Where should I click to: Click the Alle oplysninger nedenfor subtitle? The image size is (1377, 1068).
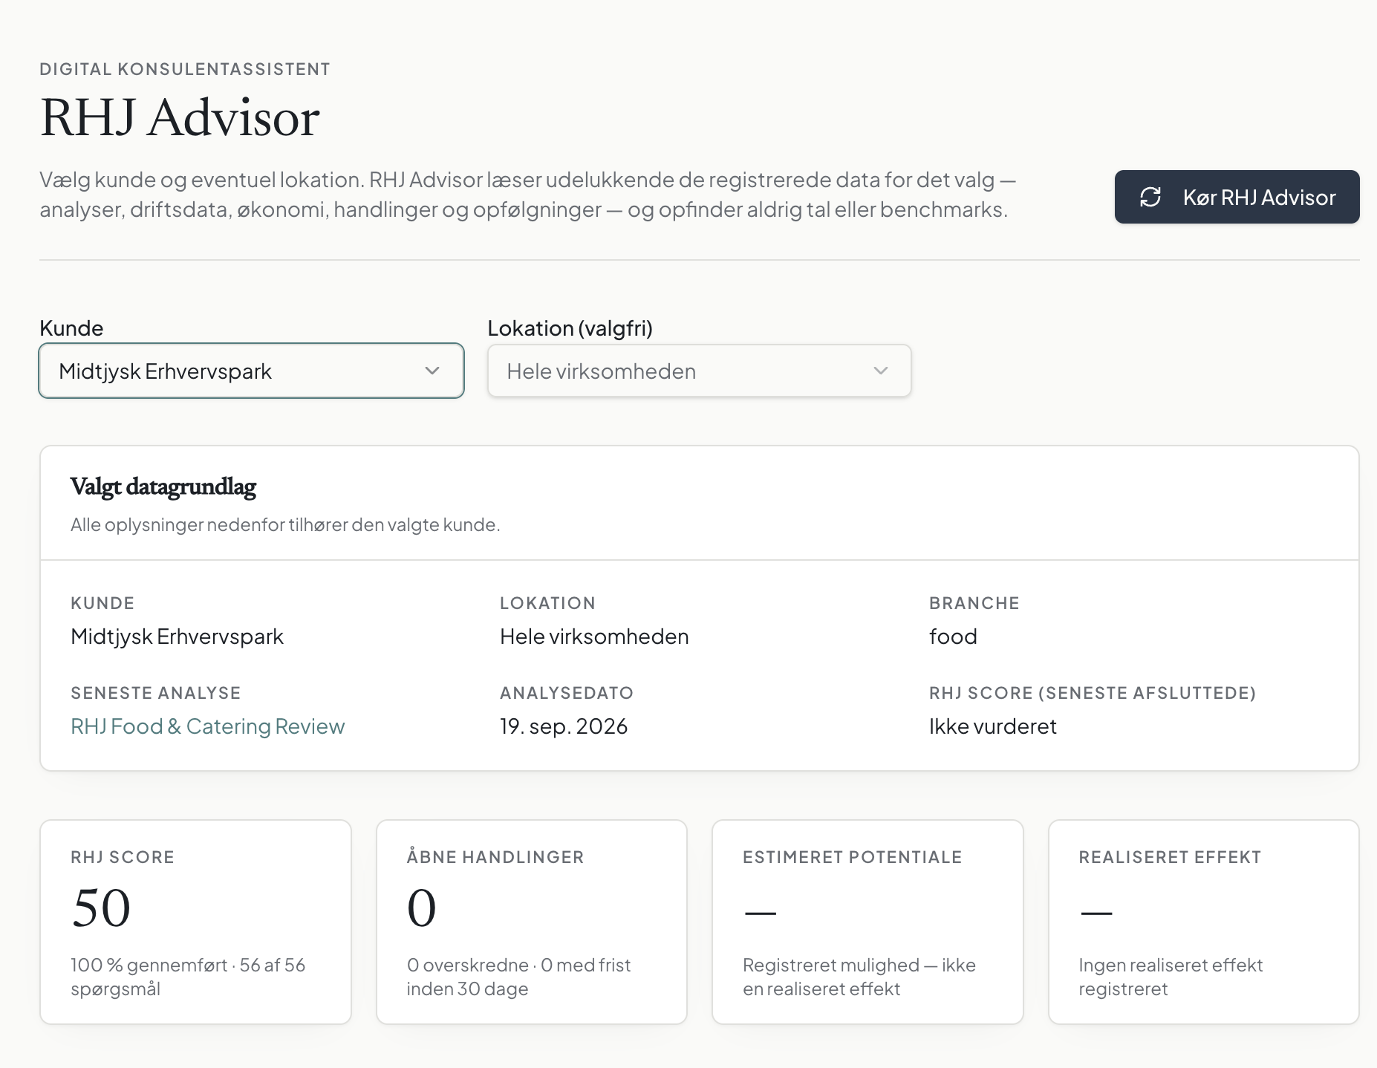285,524
